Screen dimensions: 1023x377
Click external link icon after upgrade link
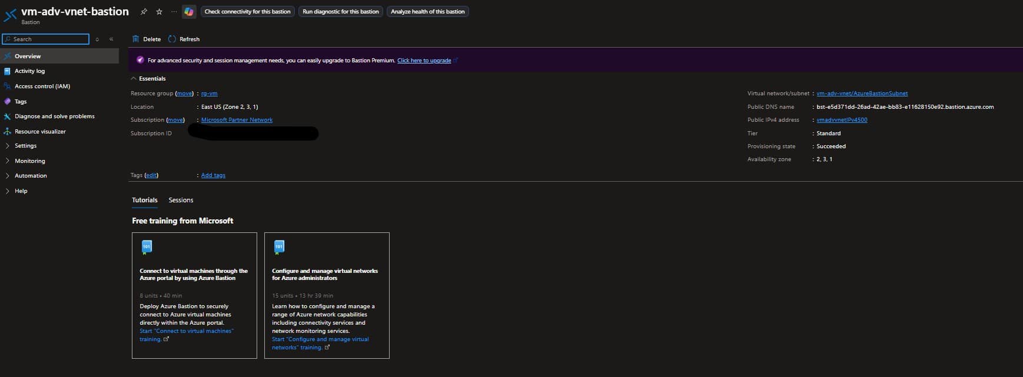tap(456, 60)
